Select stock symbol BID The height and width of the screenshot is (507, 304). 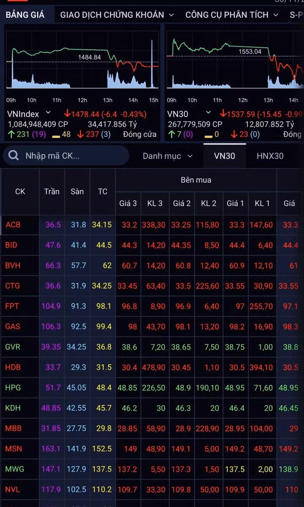tap(12, 245)
